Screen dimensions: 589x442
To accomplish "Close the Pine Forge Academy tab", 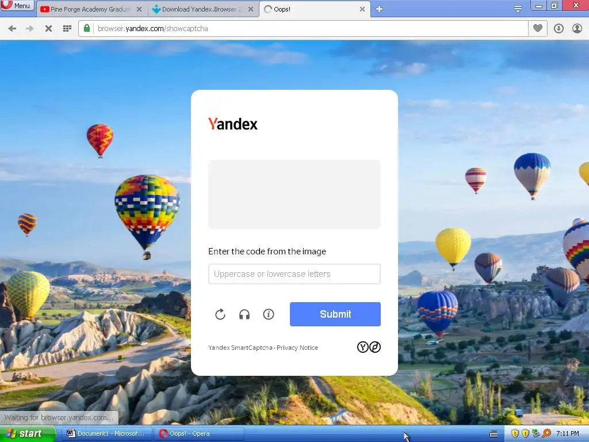I will 139,9.
